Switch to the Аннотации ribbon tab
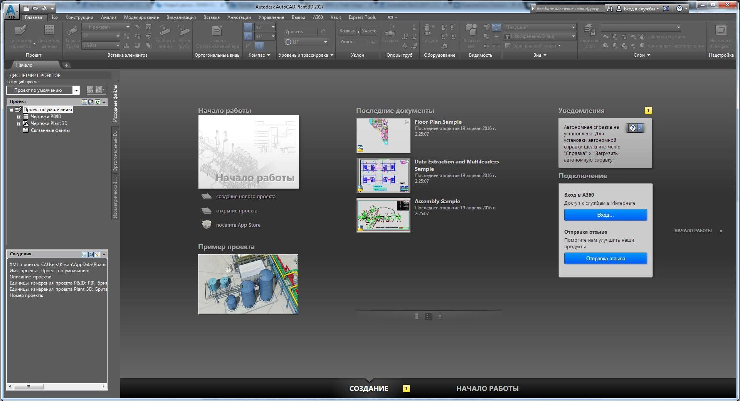The width and height of the screenshot is (740, 401). tap(239, 17)
